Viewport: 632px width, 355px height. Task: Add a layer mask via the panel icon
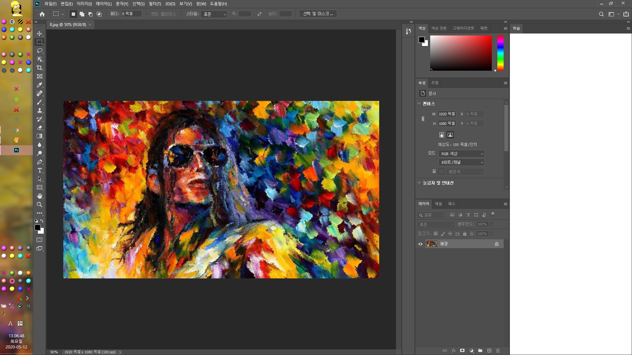pyautogui.click(x=462, y=351)
